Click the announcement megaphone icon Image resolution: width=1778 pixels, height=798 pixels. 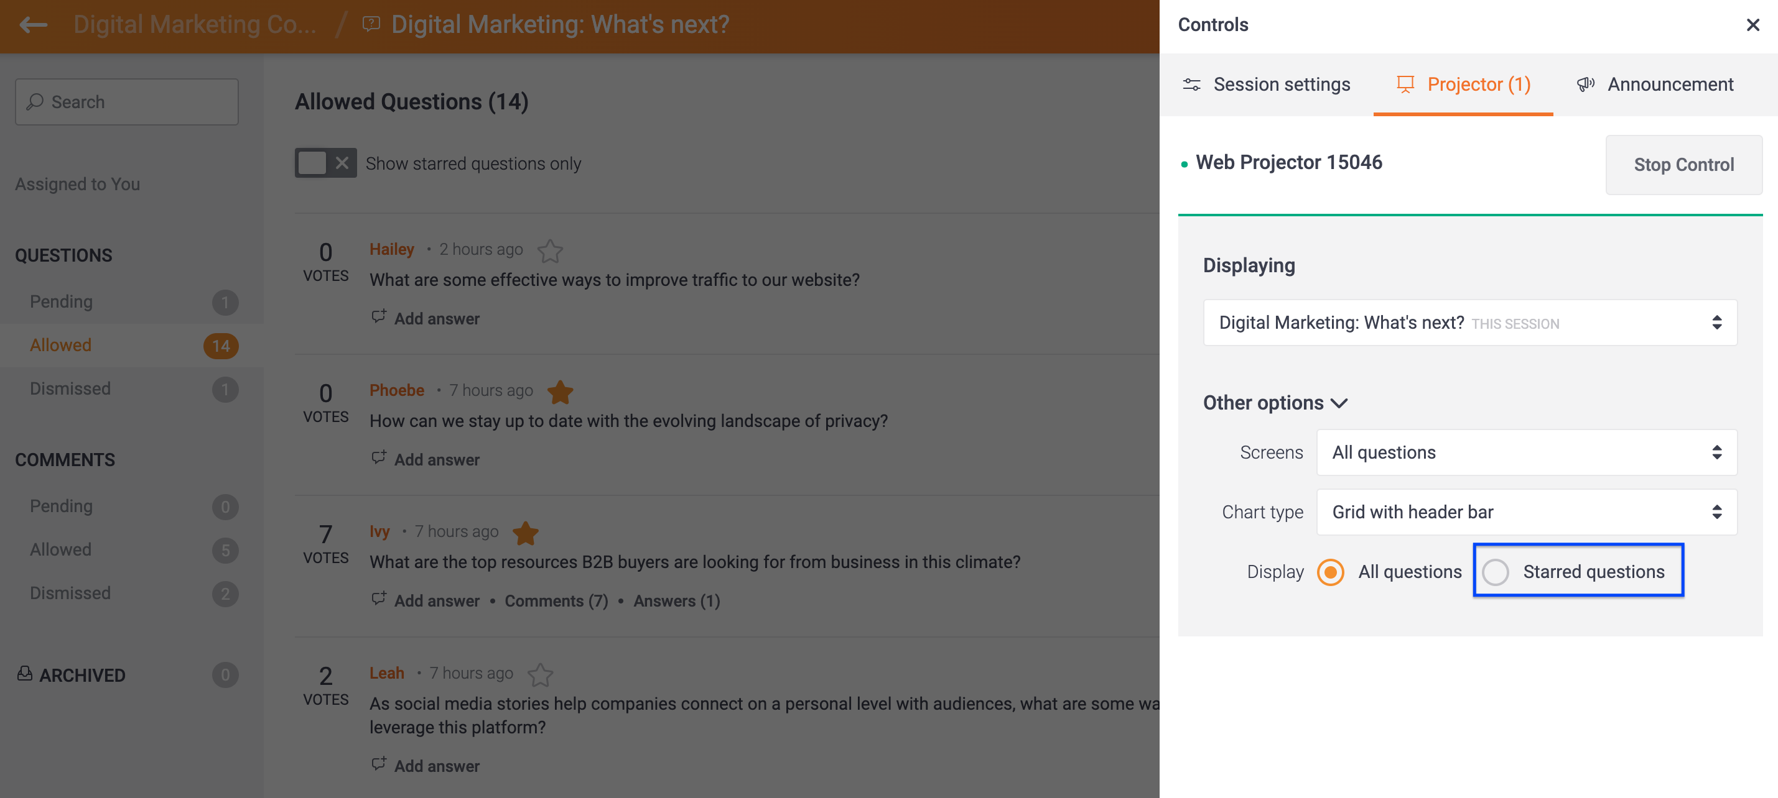pyautogui.click(x=1585, y=85)
